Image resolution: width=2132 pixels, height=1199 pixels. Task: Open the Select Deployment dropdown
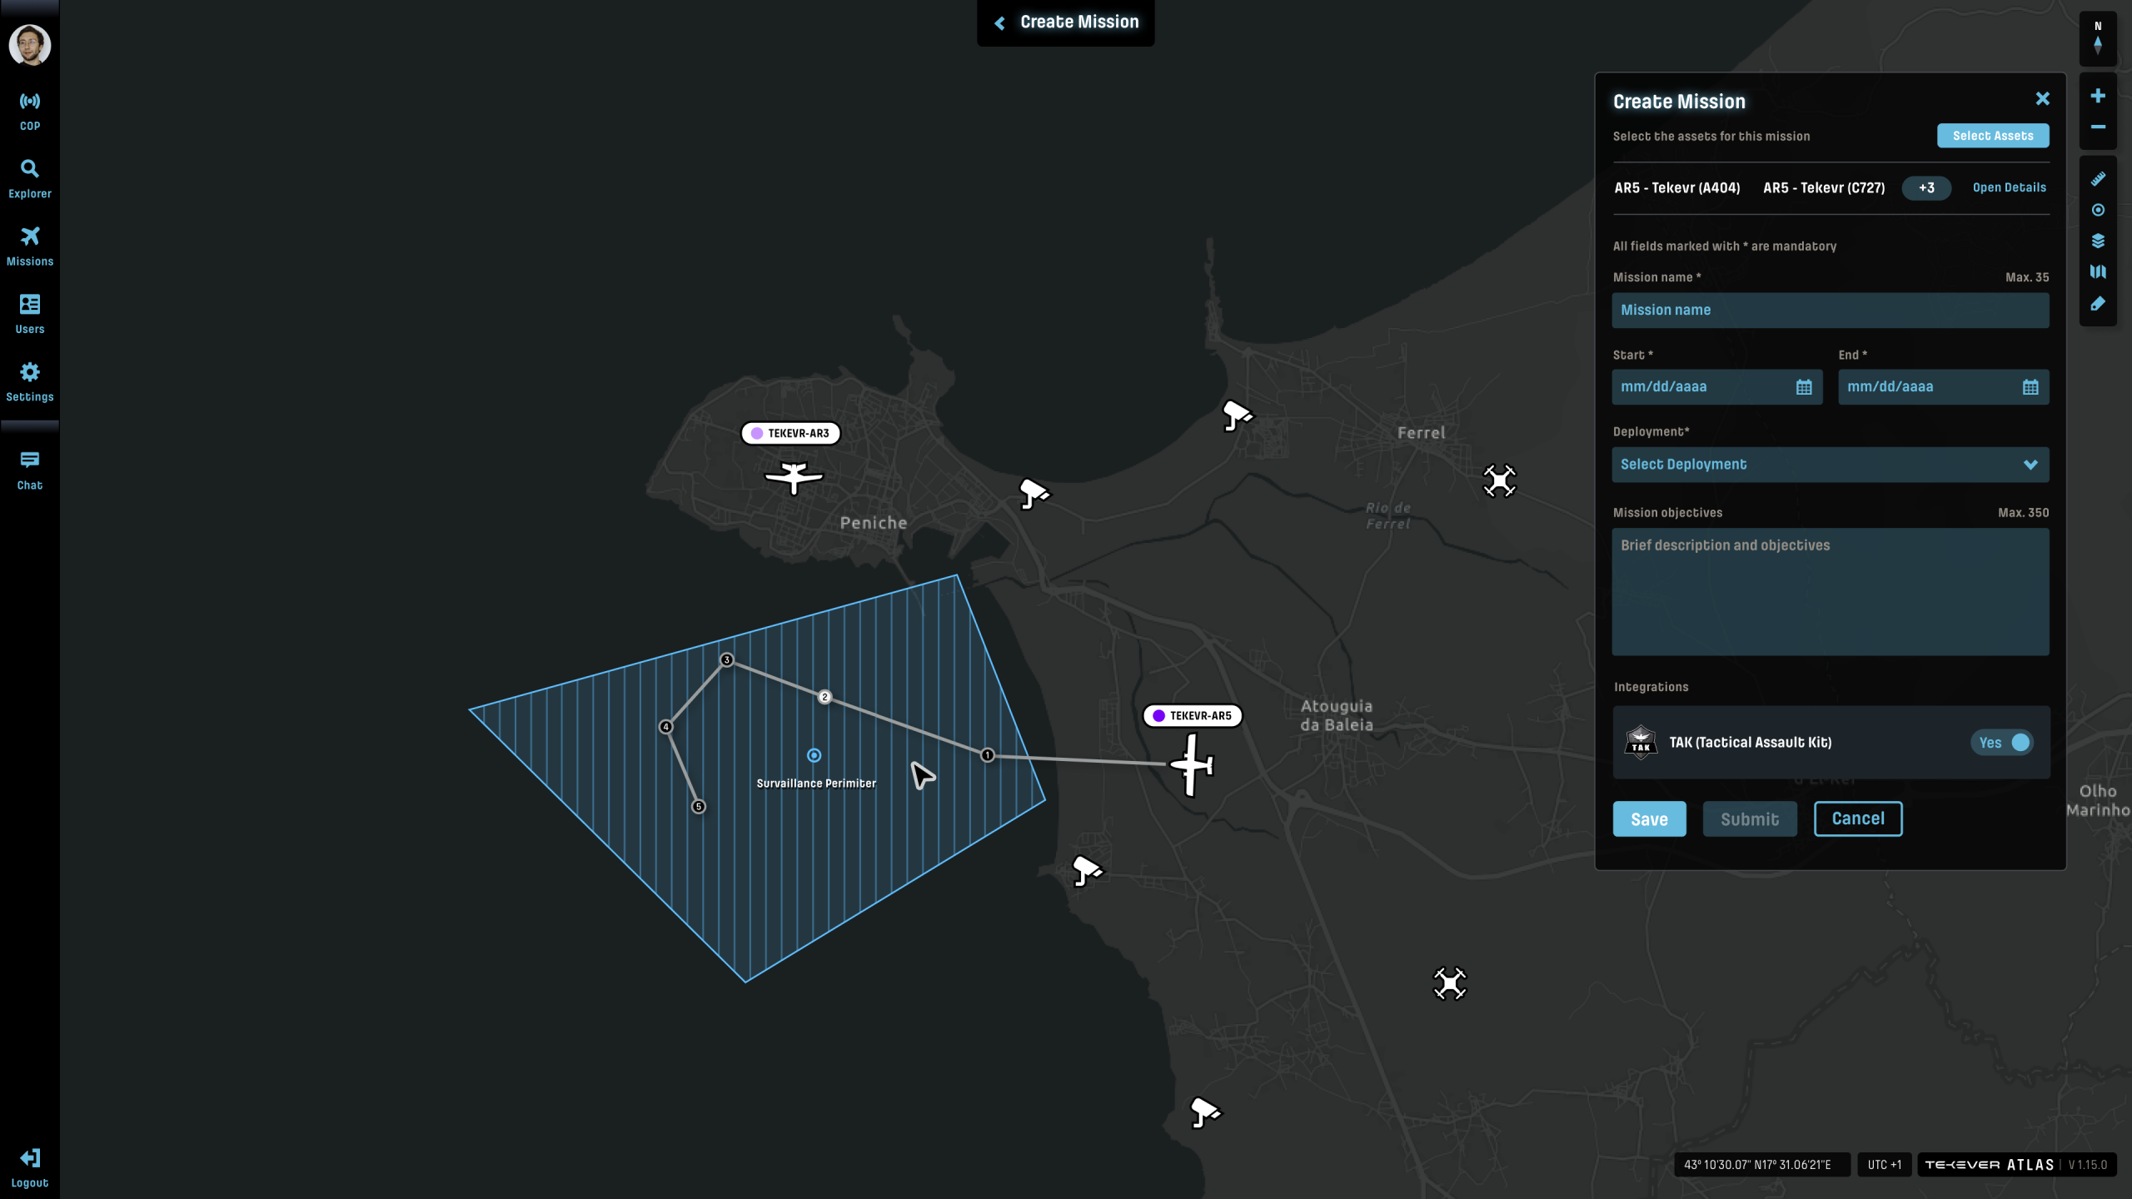pyautogui.click(x=1830, y=465)
